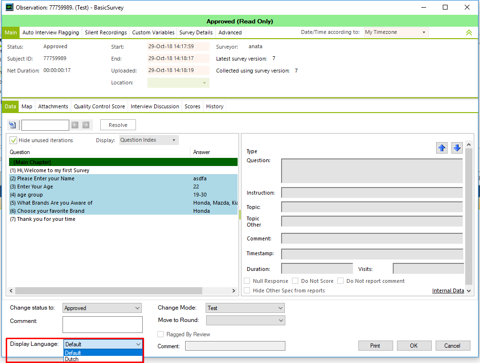The height and width of the screenshot is (363, 480).
Task: Click the blue up arrow button
Action: tap(442, 148)
